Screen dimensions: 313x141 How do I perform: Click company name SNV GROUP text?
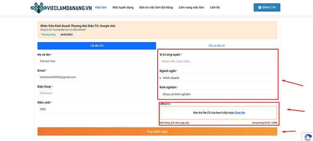pyautogui.click(x=63, y=30)
